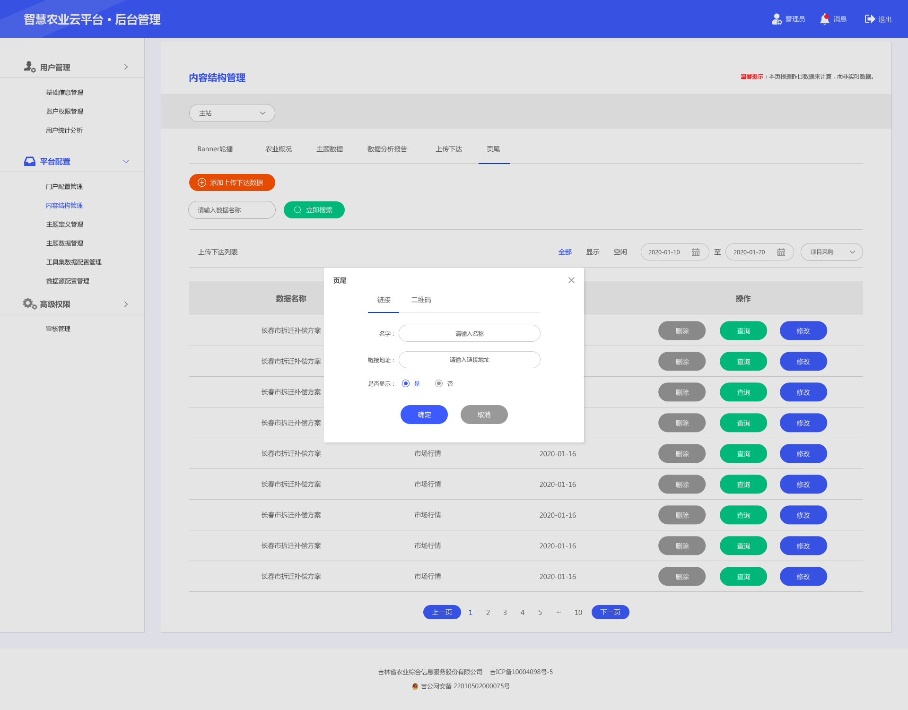The width and height of the screenshot is (908, 710).
Task: Click 修改 in the last table row
Action: [x=803, y=577]
